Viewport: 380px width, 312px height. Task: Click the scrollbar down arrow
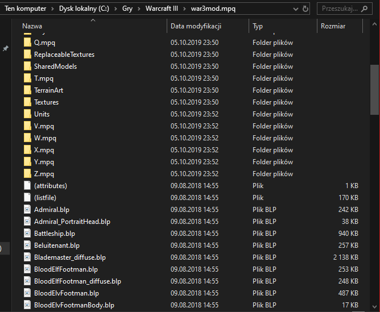click(374, 306)
